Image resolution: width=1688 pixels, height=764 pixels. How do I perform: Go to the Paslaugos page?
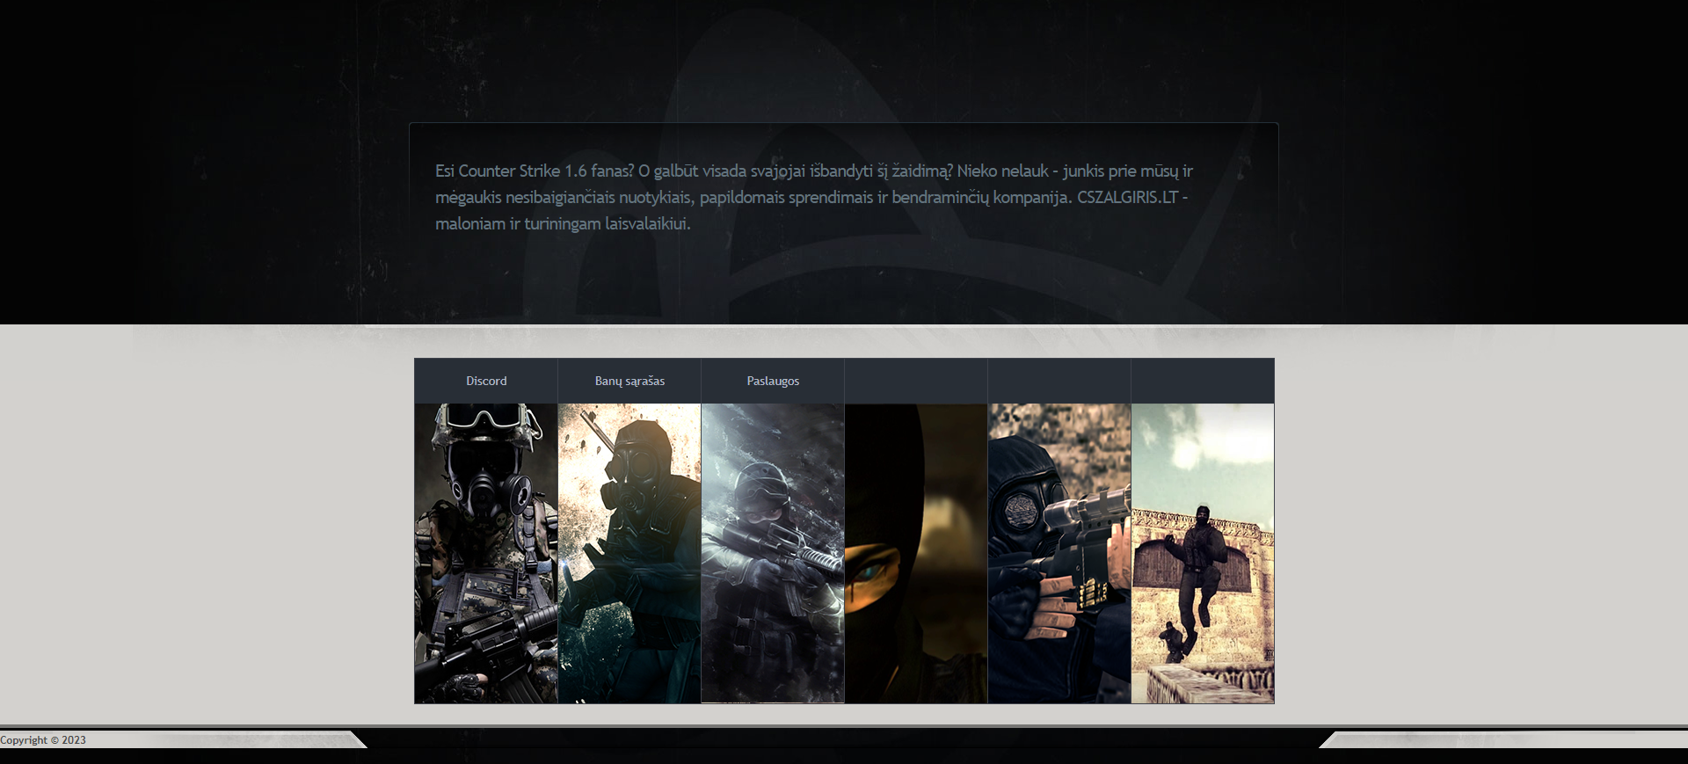[773, 381]
